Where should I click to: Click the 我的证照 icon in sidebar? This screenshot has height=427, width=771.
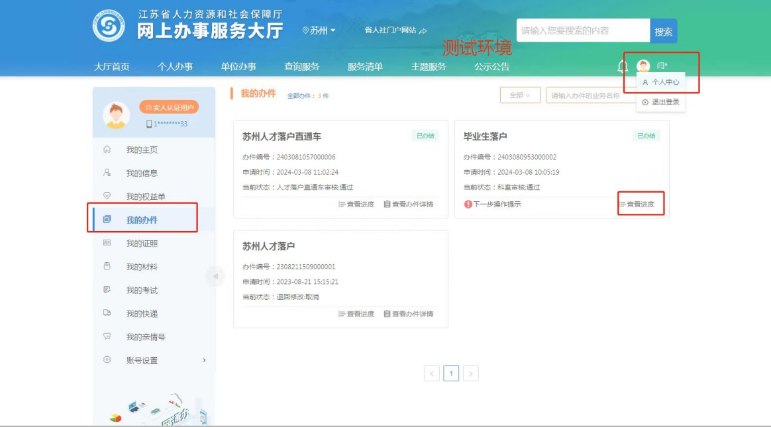click(107, 244)
